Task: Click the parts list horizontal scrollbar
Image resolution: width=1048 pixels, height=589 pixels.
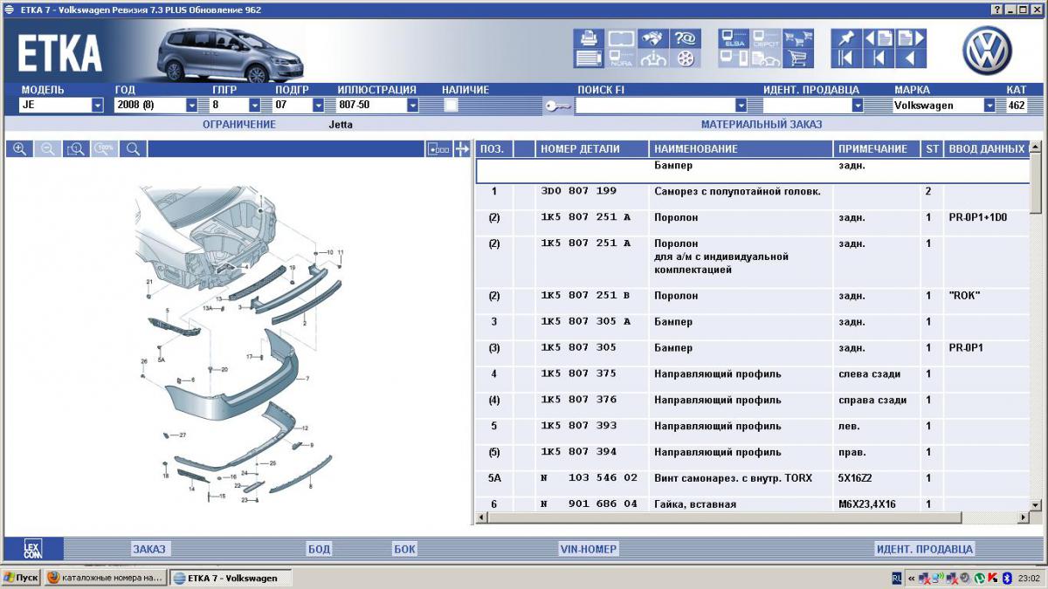Action: click(x=752, y=518)
